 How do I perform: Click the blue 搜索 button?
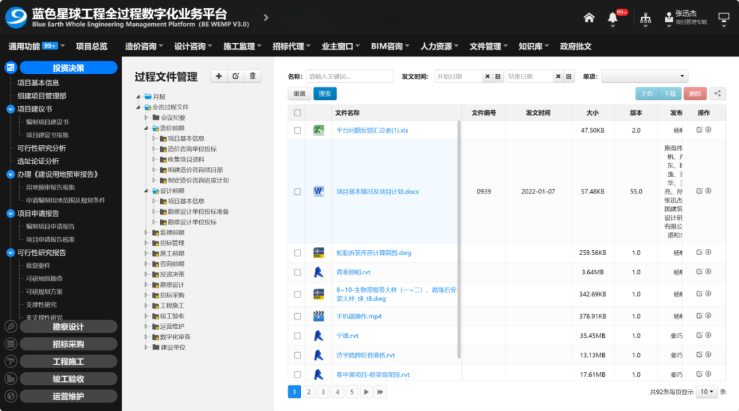[x=325, y=94]
